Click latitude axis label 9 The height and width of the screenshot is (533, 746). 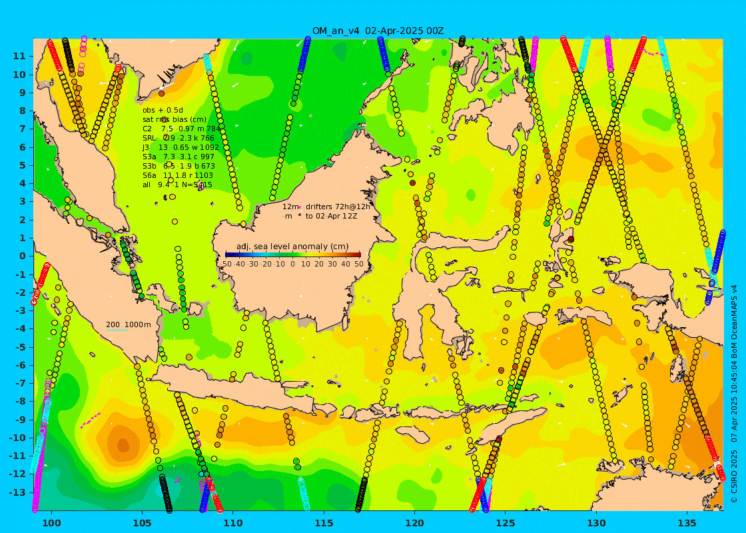coord(23,93)
